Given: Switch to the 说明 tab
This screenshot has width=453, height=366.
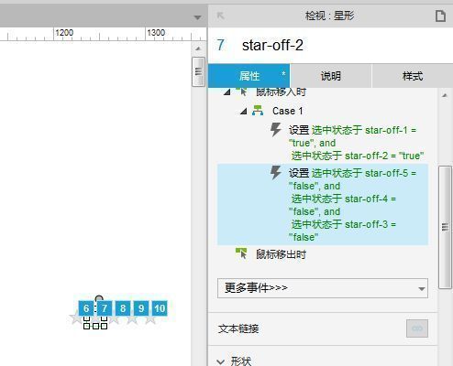Looking at the screenshot, I should coord(330,76).
